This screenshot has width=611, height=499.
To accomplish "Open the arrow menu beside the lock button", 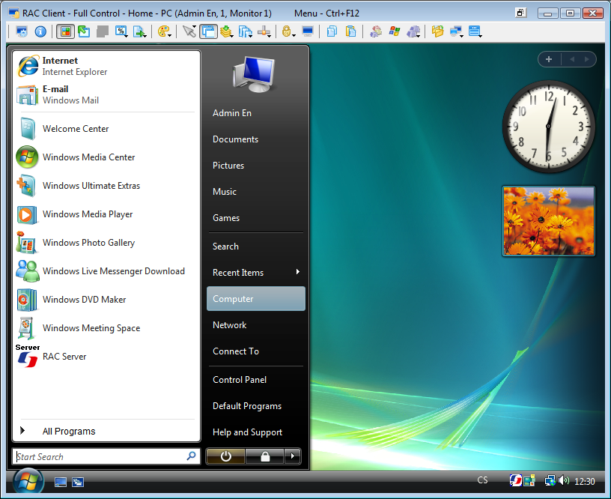I will [x=293, y=456].
